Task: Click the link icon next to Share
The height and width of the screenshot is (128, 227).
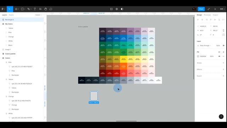Action: coord(209,9)
